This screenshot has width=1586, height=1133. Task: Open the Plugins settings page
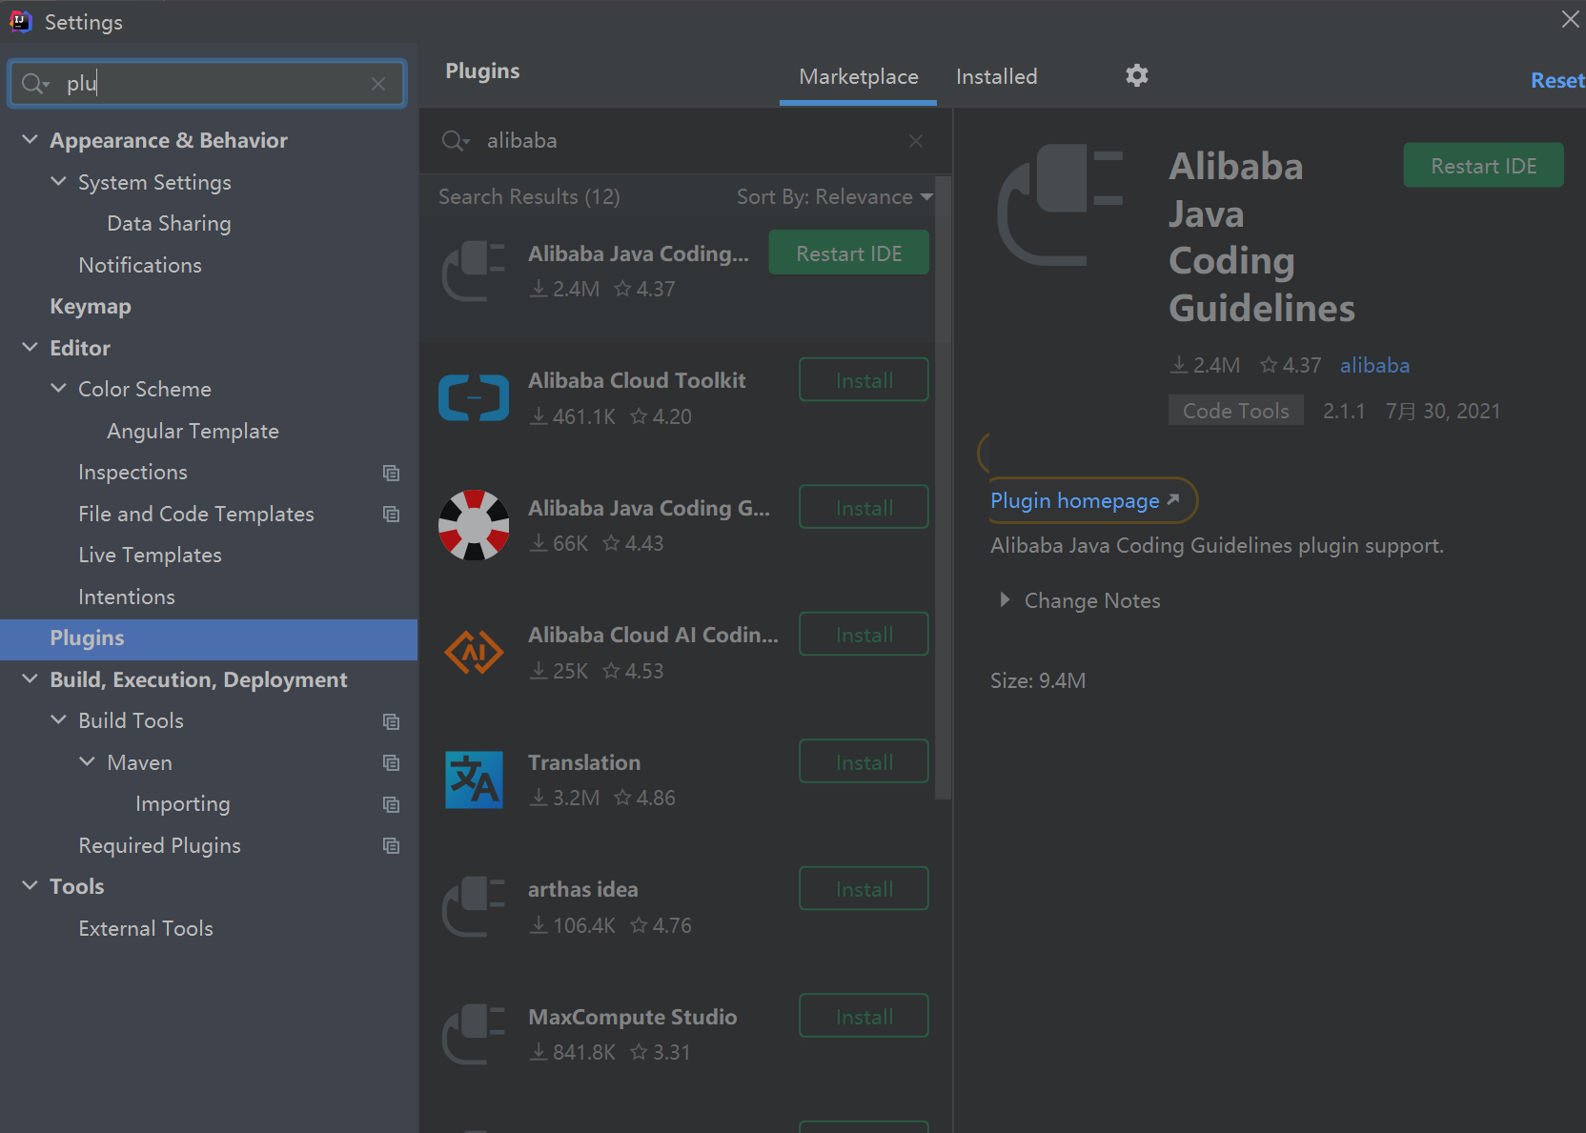(209, 638)
